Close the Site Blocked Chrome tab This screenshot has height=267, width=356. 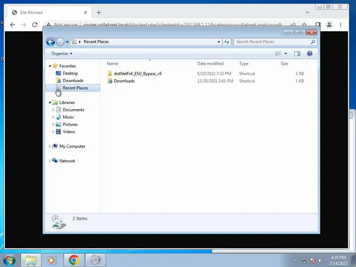(x=86, y=13)
